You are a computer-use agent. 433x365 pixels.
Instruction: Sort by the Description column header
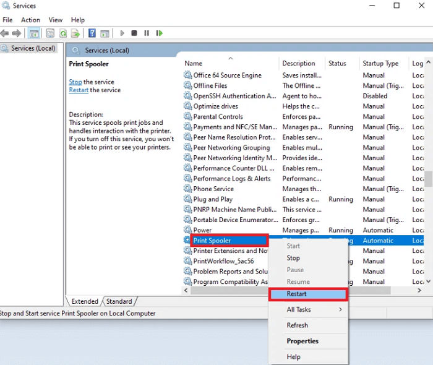pos(302,64)
